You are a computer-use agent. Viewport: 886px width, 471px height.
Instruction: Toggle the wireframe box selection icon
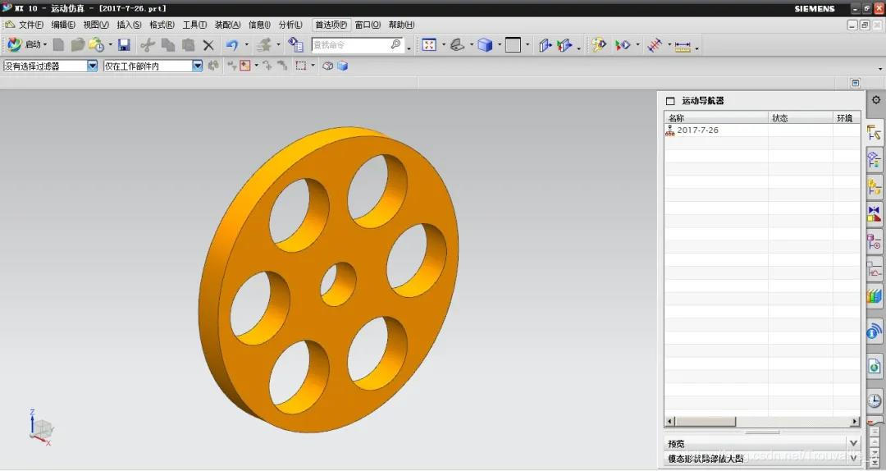click(x=327, y=66)
